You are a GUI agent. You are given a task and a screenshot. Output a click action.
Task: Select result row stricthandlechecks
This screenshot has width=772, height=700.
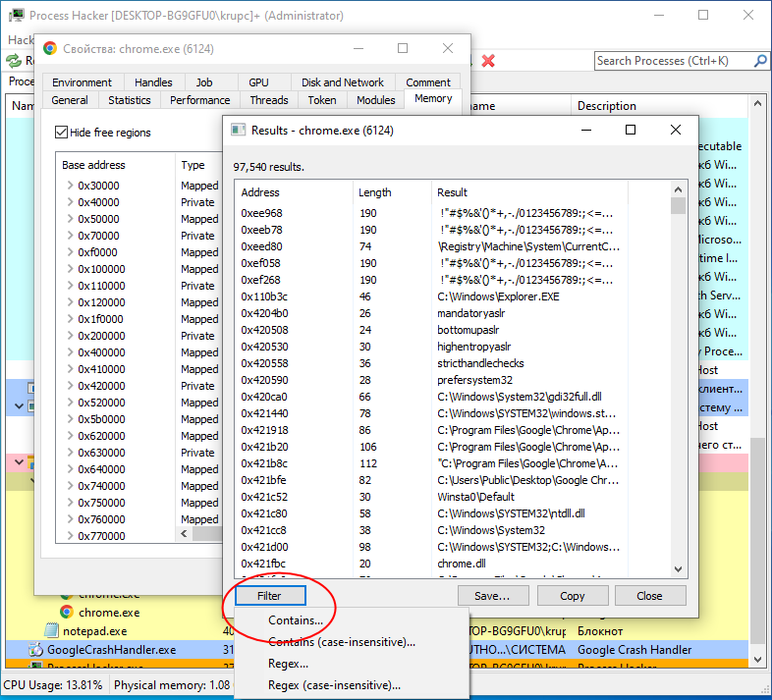click(452, 363)
